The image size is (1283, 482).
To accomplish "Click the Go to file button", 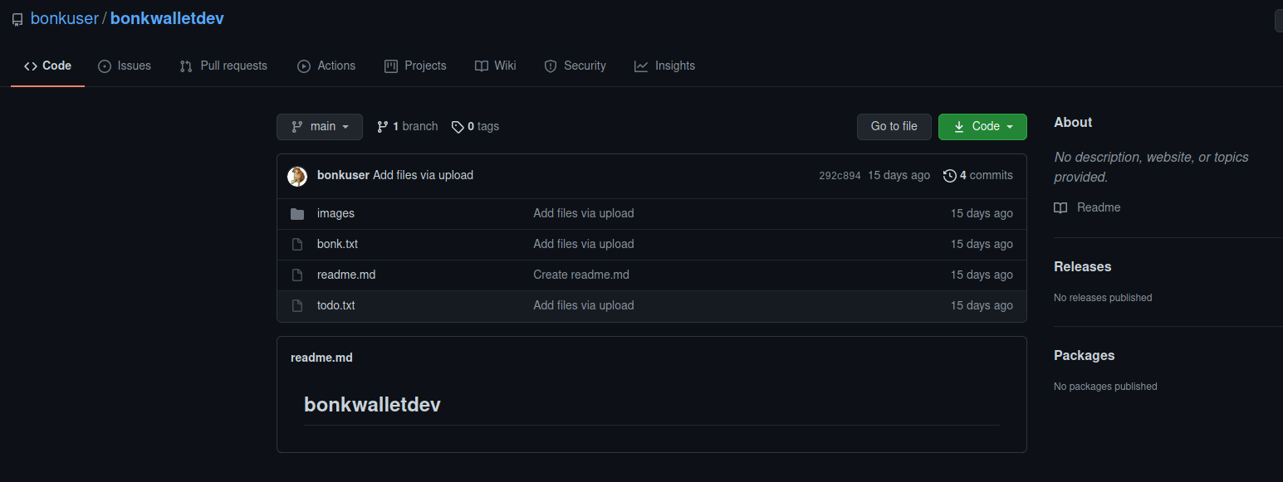I will [x=894, y=126].
